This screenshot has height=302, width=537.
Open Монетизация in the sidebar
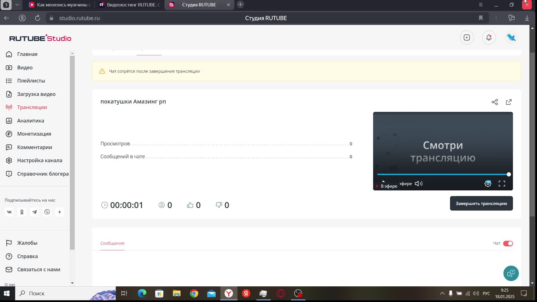[x=34, y=134]
